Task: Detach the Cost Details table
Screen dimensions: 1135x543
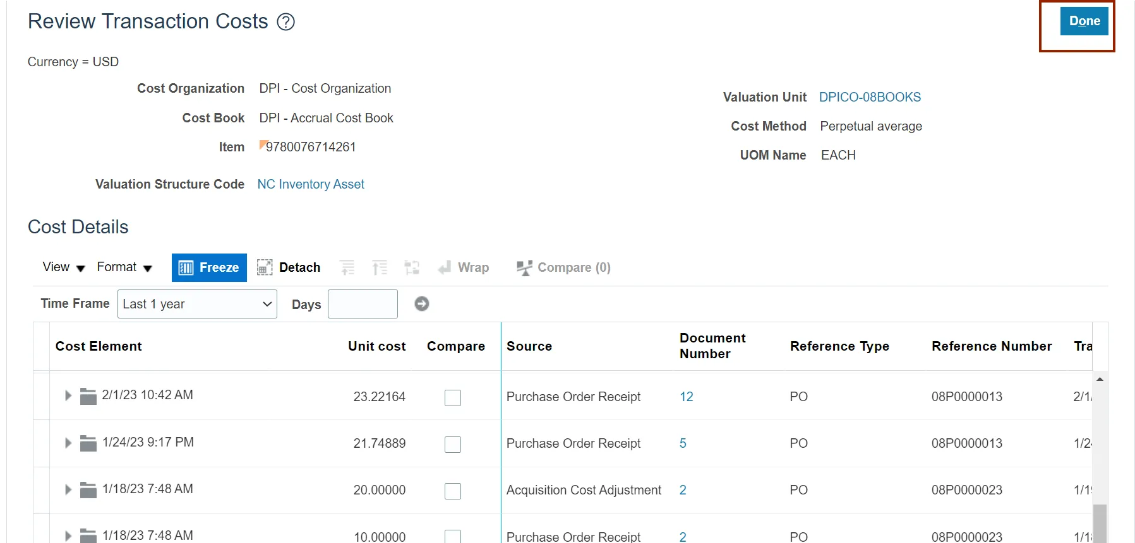Action: pos(289,267)
